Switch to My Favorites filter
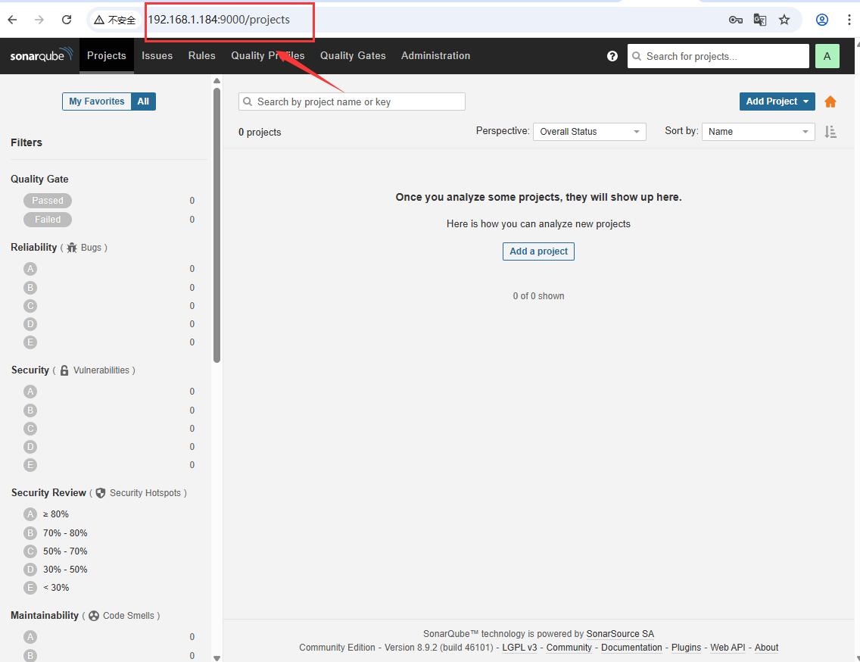 coord(96,101)
